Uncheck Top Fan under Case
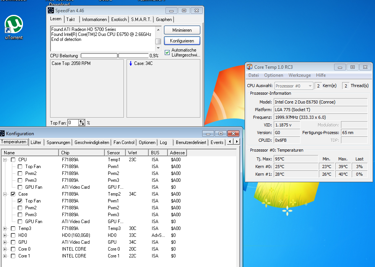Screen dimensions: 375x267 click(x=20, y=201)
